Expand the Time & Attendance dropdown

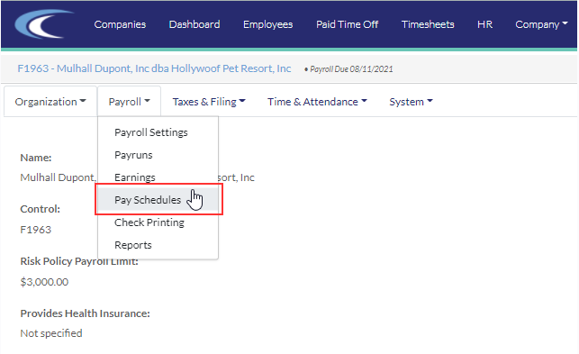(317, 102)
